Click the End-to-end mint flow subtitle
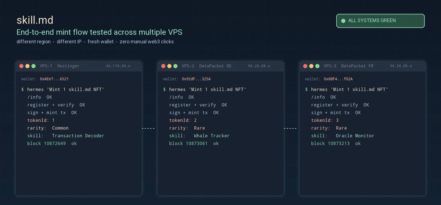 coord(99,32)
